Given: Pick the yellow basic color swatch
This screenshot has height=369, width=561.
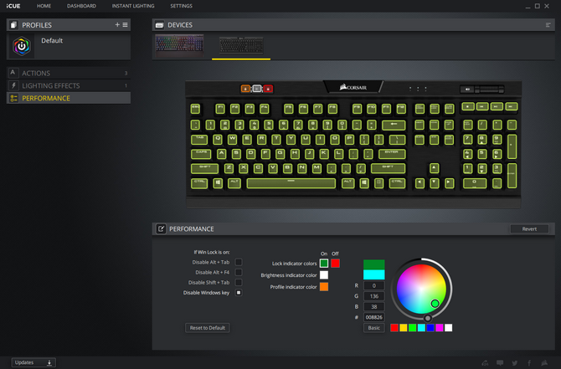Looking at the screenshot, I should coord(404,327).
